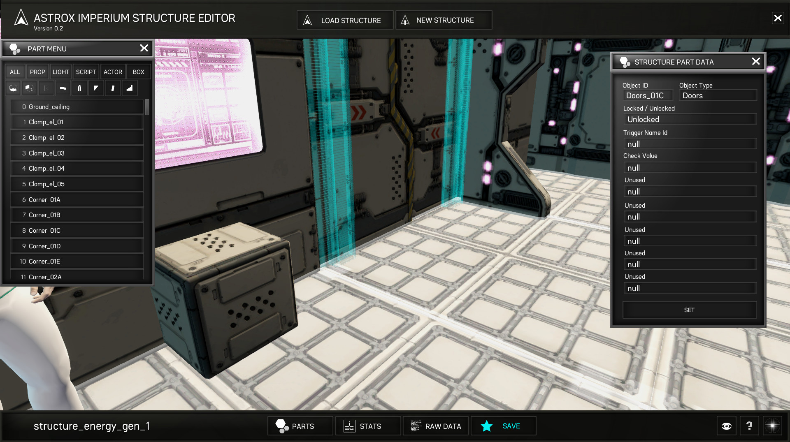The width and height of the screenshot is (790, 442).
Task: Click LOAD STRUCTURE at the top
Action: pyautogui.click(x=345, y=20)
